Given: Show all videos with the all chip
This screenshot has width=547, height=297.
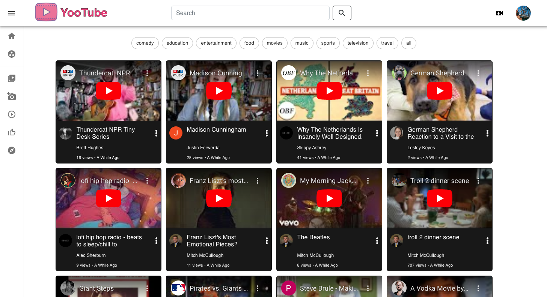Looking at the screenshot, I should pos(408,43).
